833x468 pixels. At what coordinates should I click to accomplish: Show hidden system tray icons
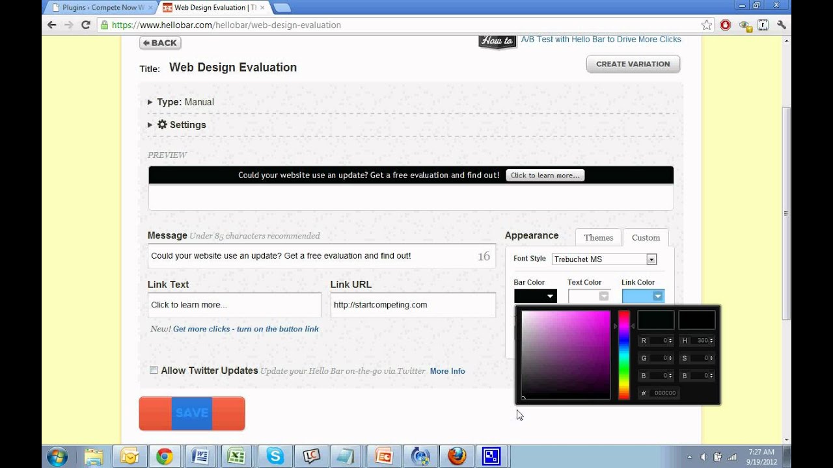click(689, 456)
